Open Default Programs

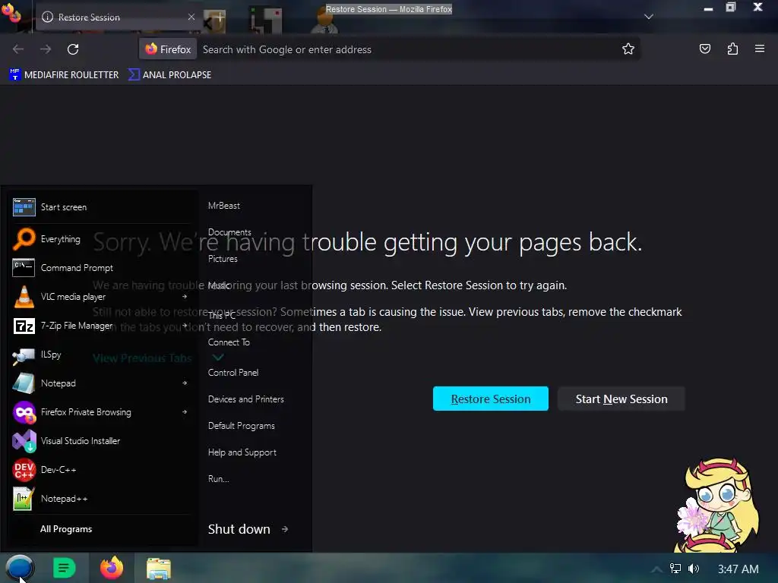click(x=241, y=426)
